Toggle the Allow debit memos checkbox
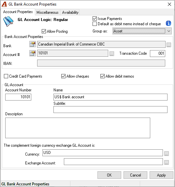 point(102,76)
